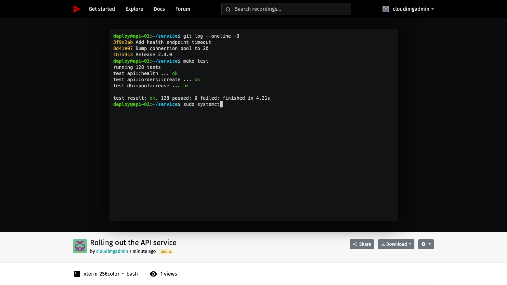Image resolution: width=507 pixels, height=285 pixels.
Task: Open the Download dropdown menu
Action: (x=396, y=244)
